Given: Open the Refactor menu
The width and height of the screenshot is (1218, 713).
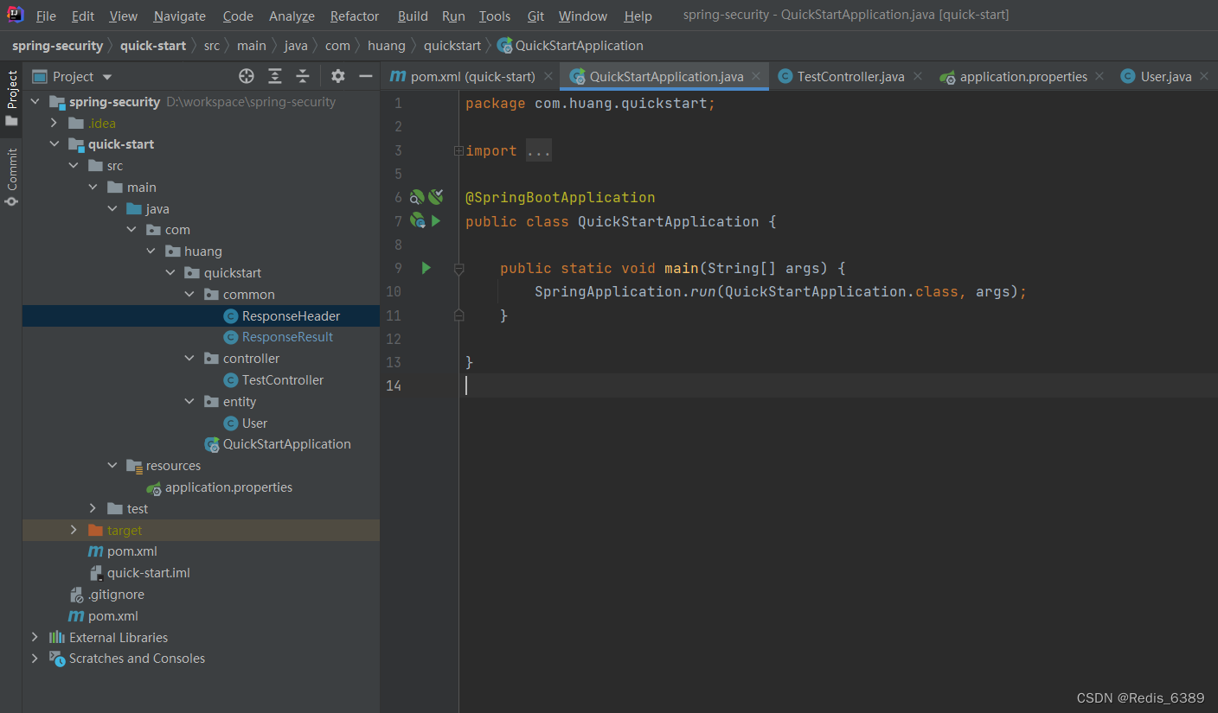Looking at the screenshot, I should click(x=355, y=16).
